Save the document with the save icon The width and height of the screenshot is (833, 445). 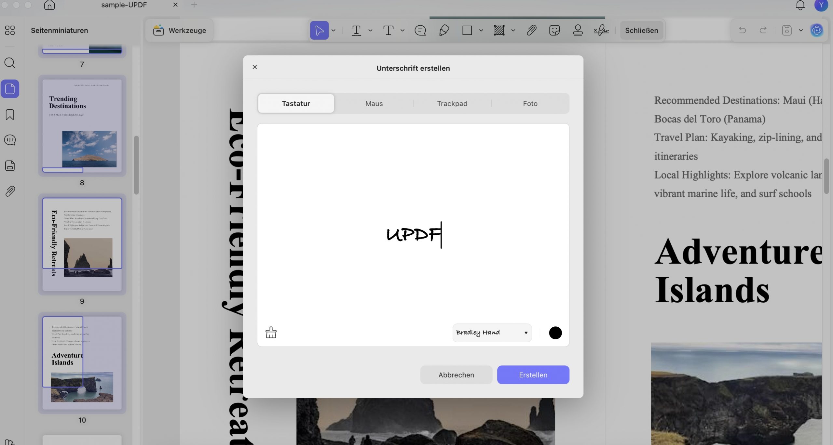tap(787, 30)
